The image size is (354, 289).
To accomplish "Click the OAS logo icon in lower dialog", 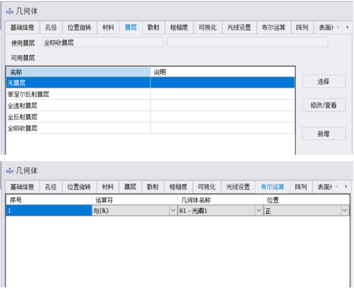I will [x=10, y=171].
